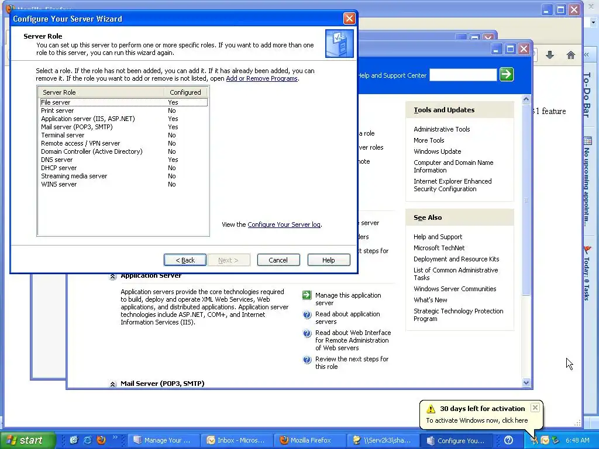This screenshot has width=599, height=449.
Task: Select the Streaming media server row
Action: click(123, 176)
